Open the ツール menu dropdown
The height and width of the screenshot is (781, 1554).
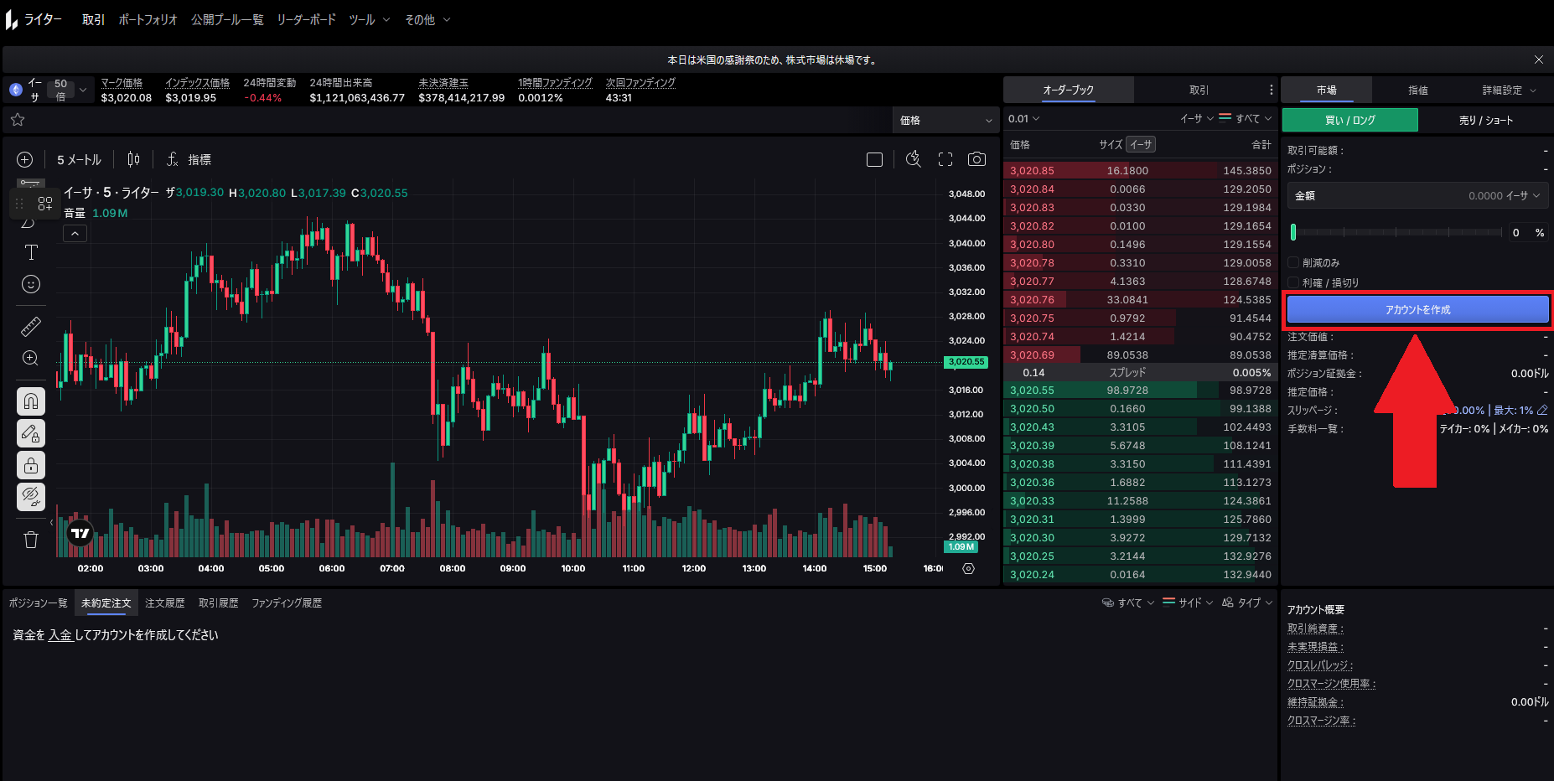369,19
